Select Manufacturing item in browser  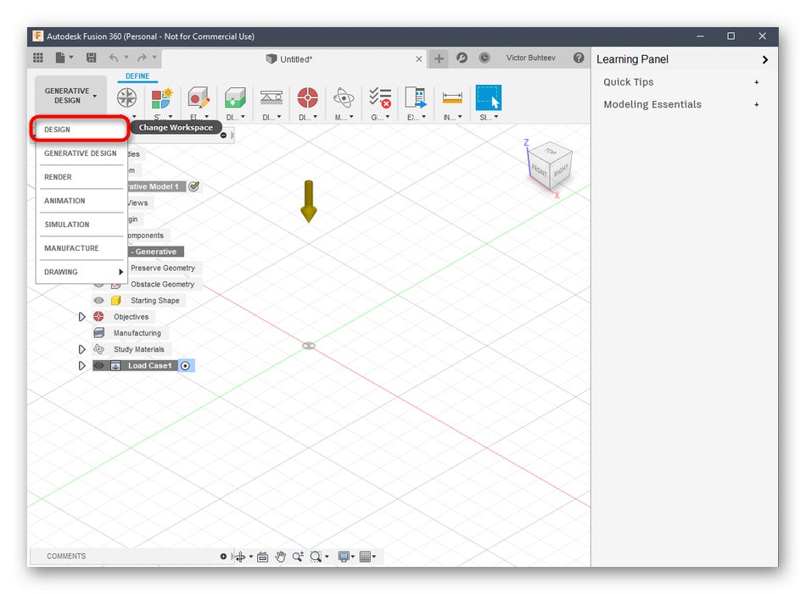137,333
